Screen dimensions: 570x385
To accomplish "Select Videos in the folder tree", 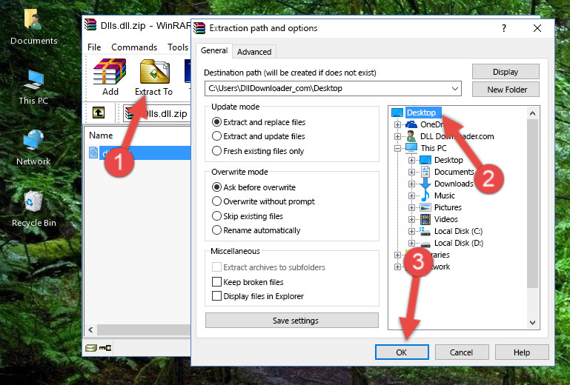I will 446,219.
